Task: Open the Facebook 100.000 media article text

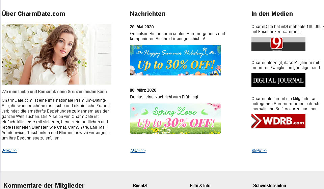Action: click(x=288, y=29)
